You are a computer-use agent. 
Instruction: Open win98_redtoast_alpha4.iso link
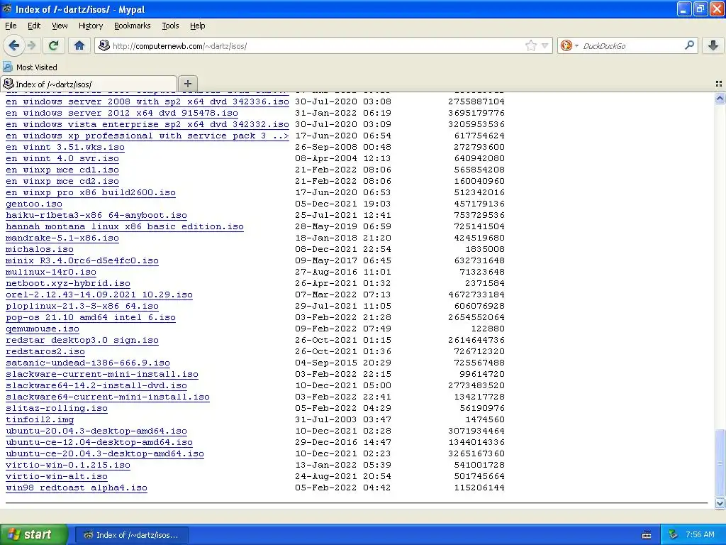click(77, 488)
